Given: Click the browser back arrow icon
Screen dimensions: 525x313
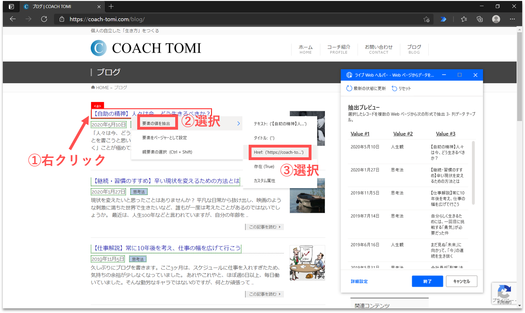Looking at the screenshot, I should point(13,19).
